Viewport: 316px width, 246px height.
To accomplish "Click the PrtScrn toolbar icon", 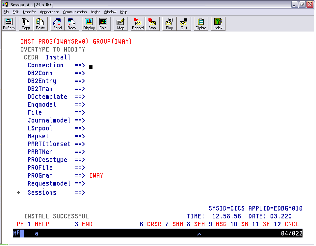I will [9, 24].
